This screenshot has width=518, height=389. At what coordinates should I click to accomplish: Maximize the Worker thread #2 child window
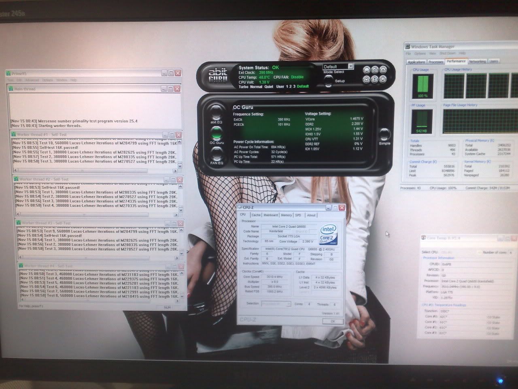click(x=173, y=180)
